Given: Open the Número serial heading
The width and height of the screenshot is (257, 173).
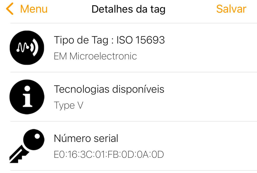Looking at the screenshot, I should coord(86,138).
